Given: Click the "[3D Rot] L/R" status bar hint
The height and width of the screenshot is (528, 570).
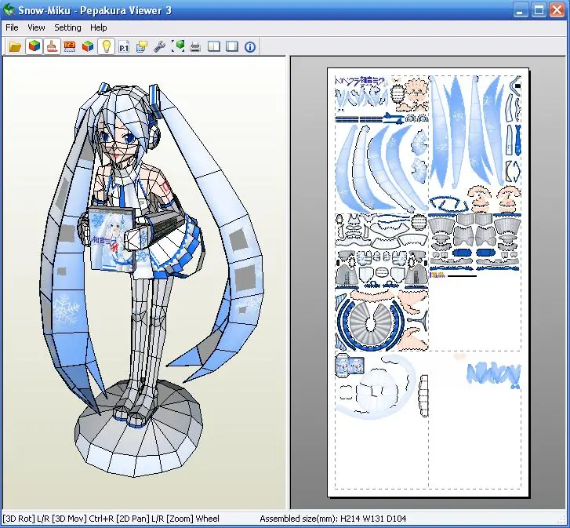Looking at the screenshot, I should pos(26,519).
